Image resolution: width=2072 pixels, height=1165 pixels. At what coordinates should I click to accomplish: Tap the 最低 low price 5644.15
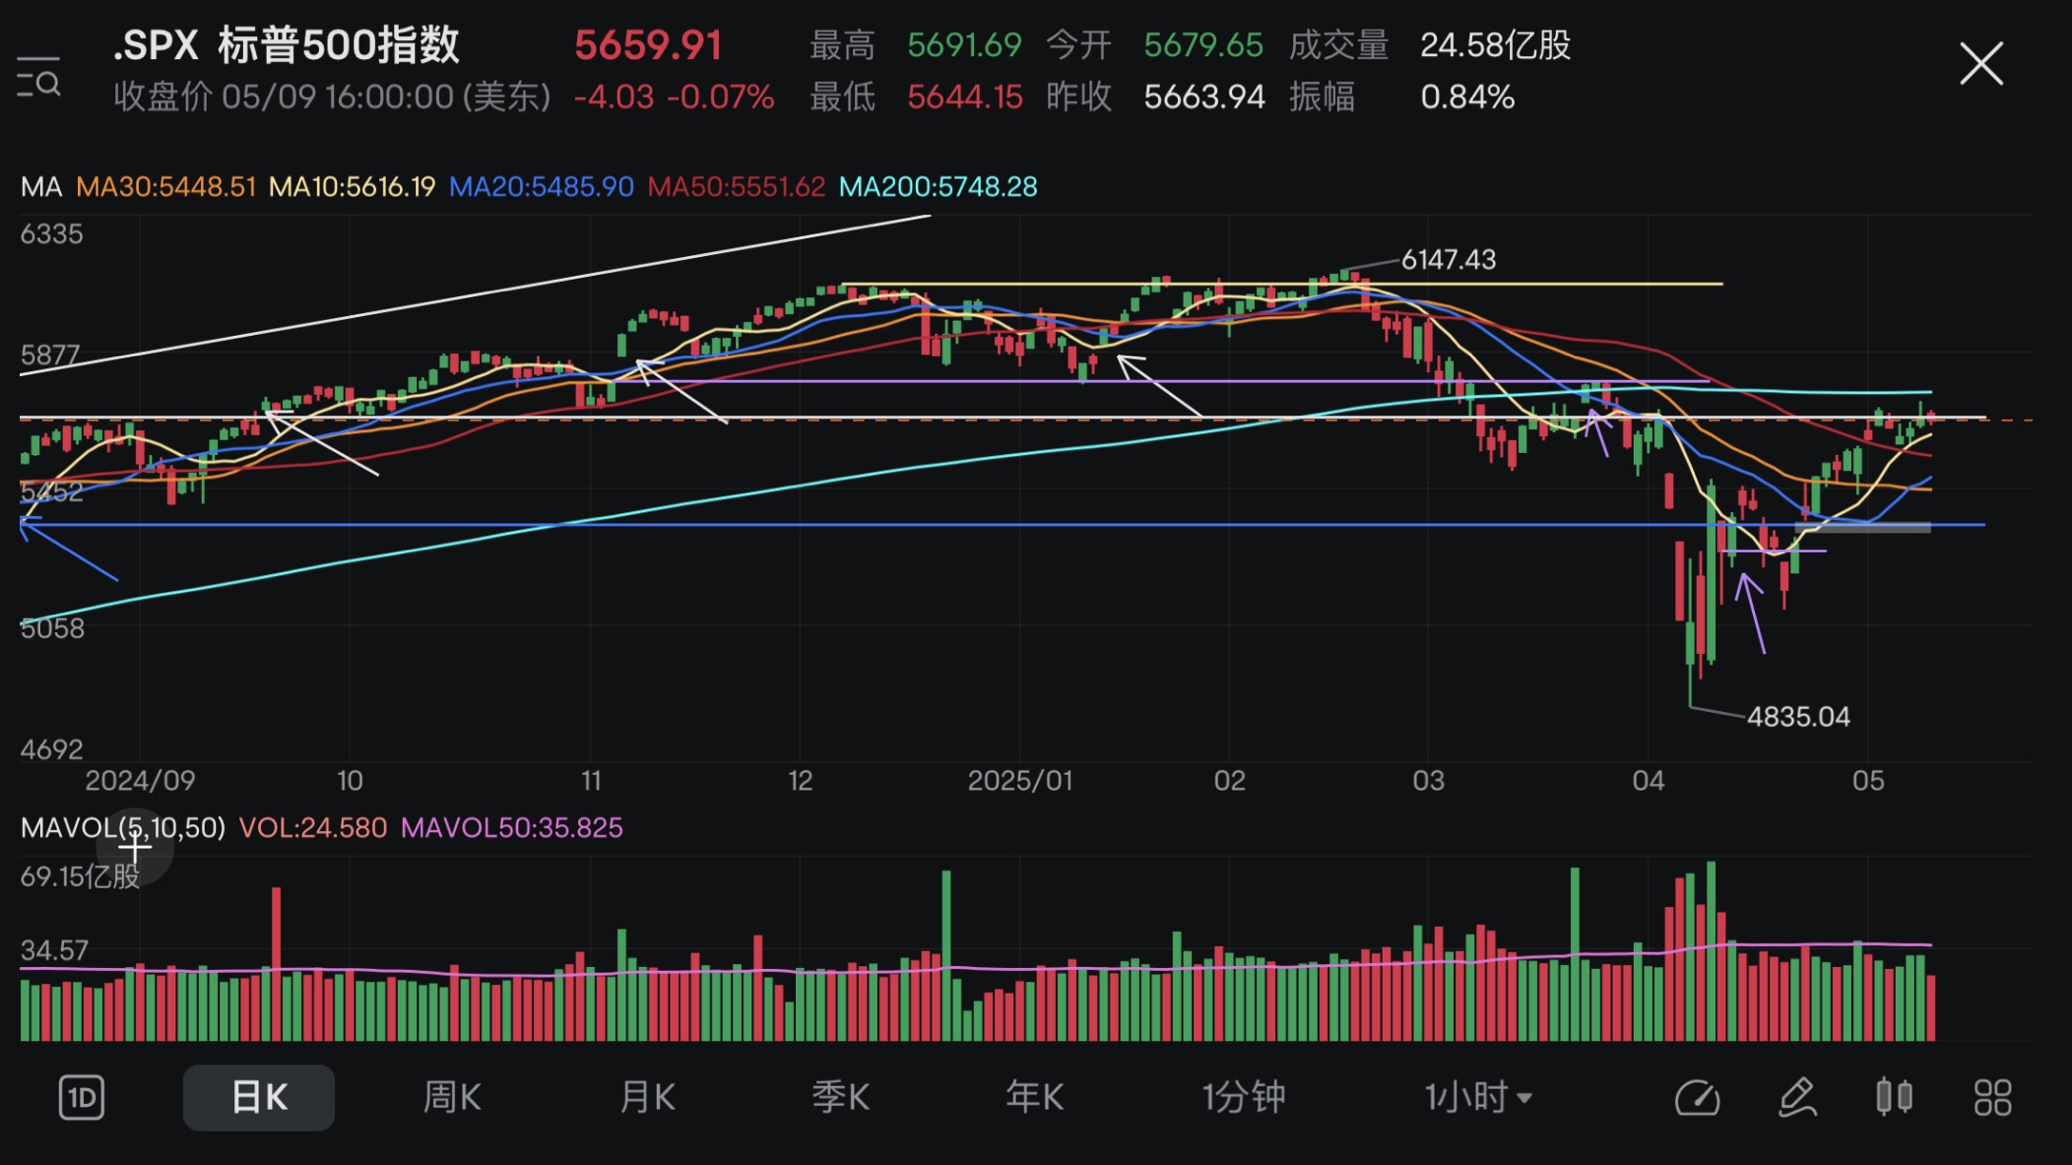tap(965, 97)
